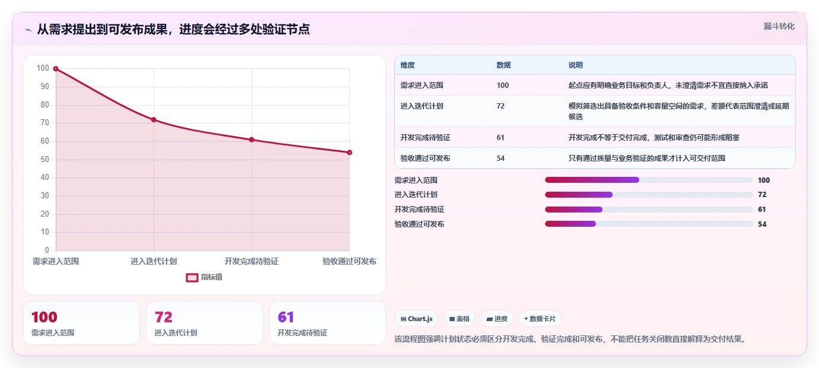Select table cell 进入迭代计划
Image resolution: width=819 pixels, height=368 pixels.
[422, 106]
